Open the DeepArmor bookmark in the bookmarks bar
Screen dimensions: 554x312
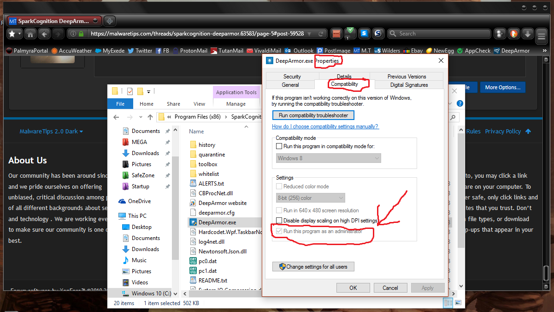coord(512,51)
